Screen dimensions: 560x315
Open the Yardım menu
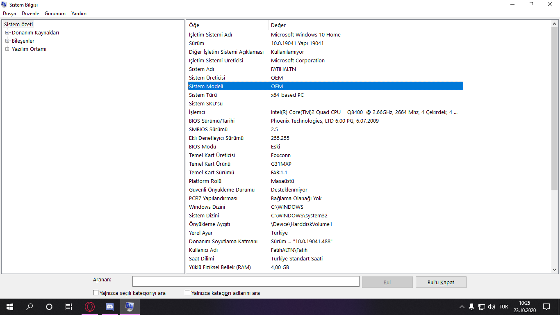pyautogui.click(x=79, y=14)
